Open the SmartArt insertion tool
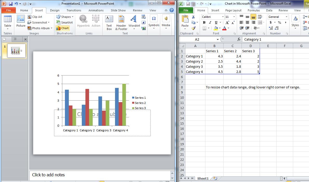This screenshot has width=309, height=182. pos(64,22)
